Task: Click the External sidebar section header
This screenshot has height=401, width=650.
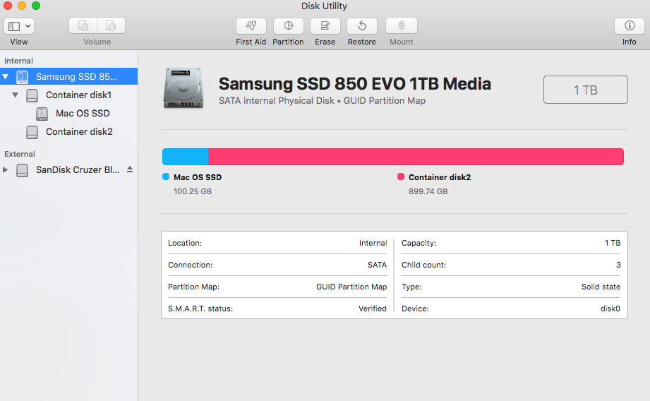Action: (20, 154)
